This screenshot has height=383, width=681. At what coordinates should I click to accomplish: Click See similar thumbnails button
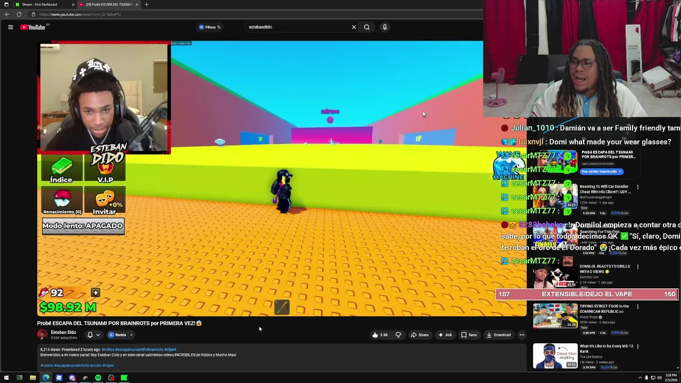[601, 171]
